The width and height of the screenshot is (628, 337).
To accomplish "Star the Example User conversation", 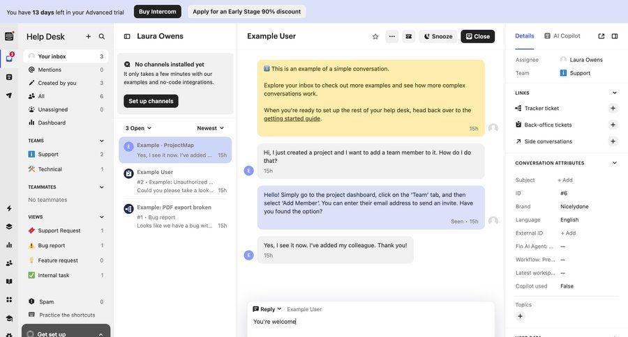I will tap(375, 36).
